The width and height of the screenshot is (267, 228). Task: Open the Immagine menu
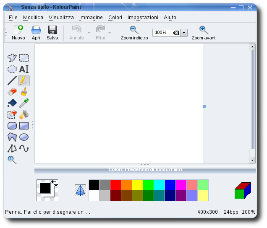[x=91, y=18]
